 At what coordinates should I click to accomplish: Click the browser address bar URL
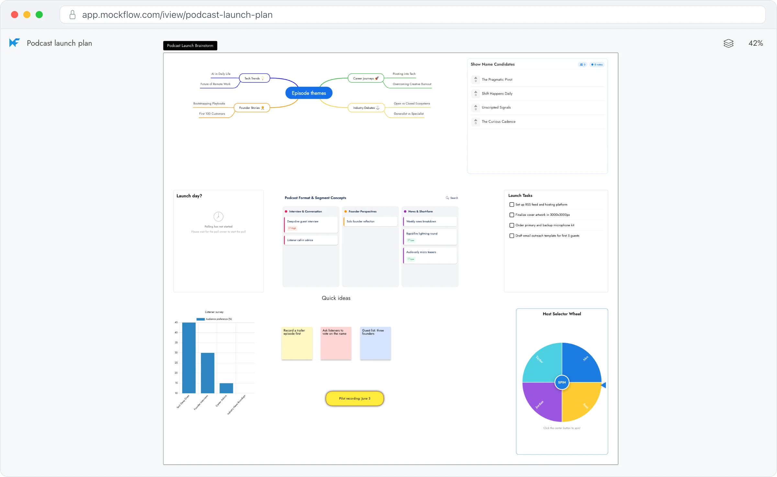click(x=177, y=15)
